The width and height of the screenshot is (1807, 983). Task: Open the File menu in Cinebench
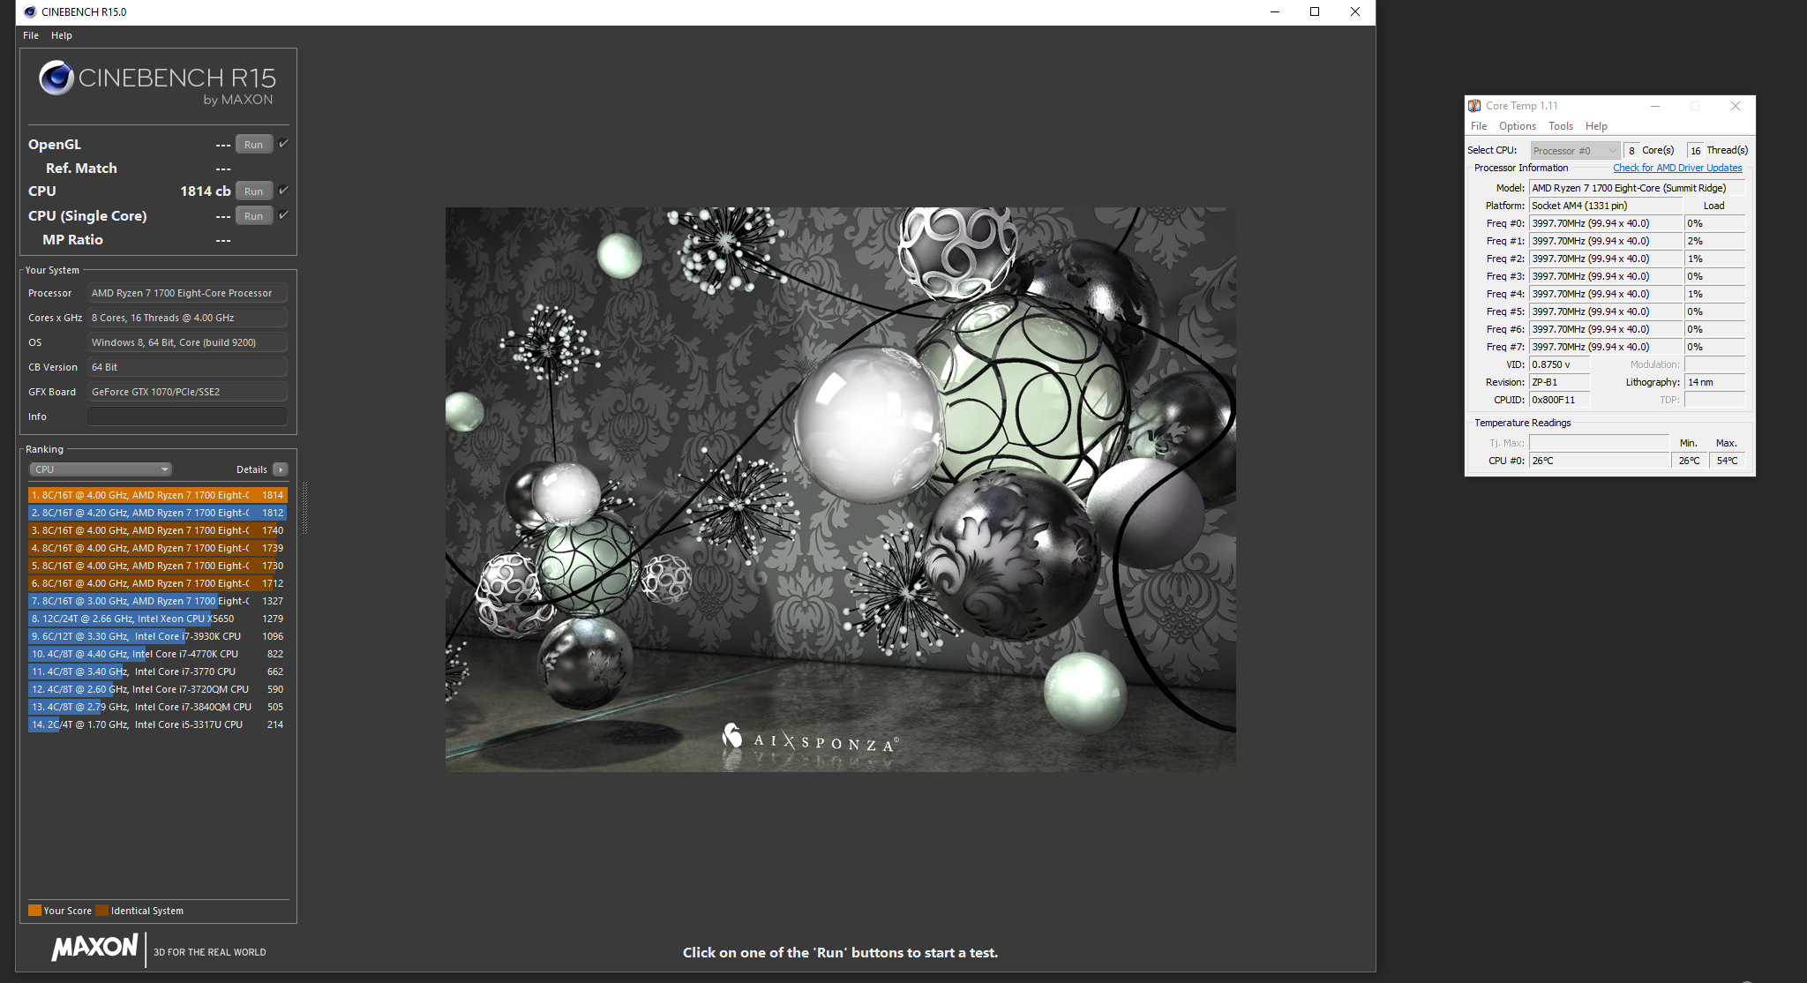click(31, 35)
